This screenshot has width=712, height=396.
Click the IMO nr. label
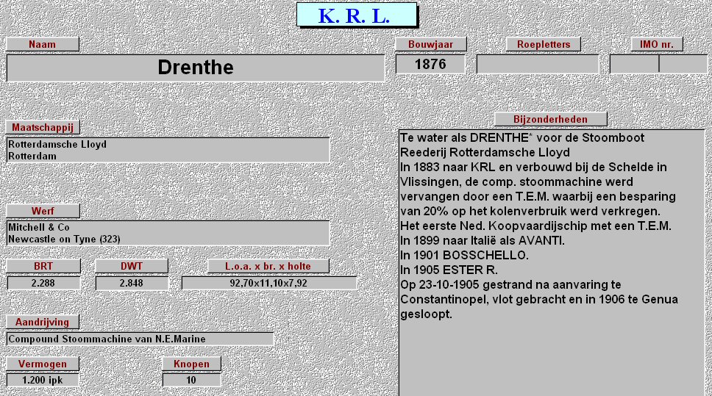pyautogui.click(x=657, y=44)
